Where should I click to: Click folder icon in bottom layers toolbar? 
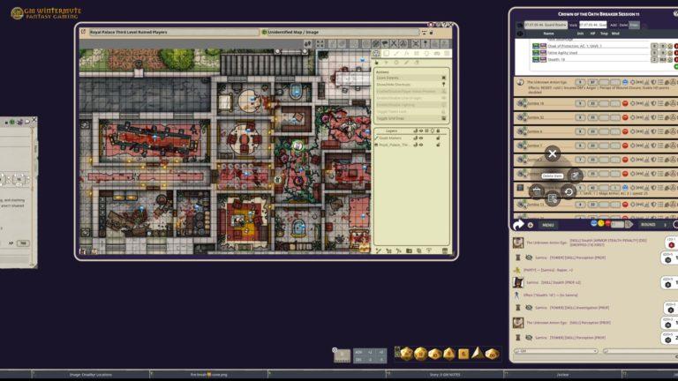tap(409, 250)
